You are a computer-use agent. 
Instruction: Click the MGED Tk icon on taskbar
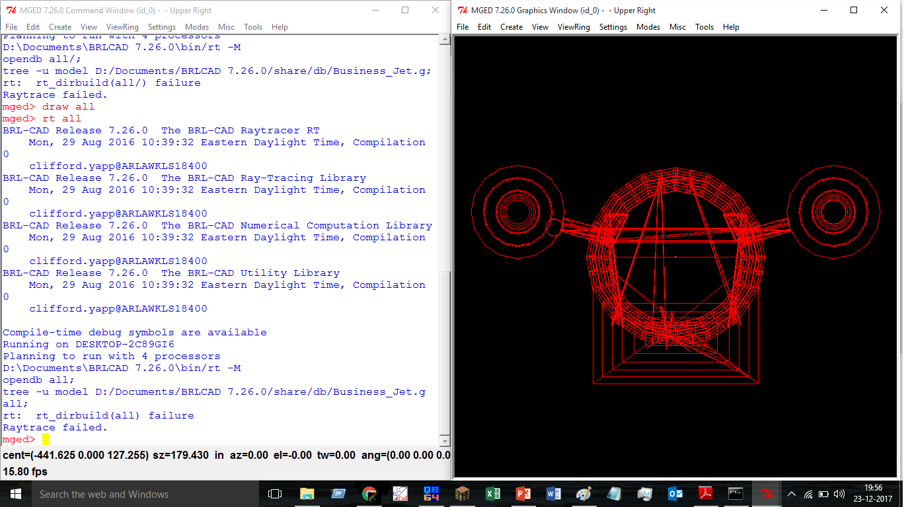point(767,494)
